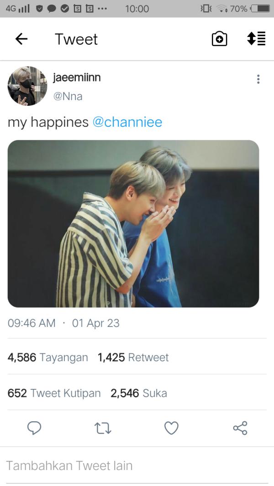274x486 pixels.
Task: View the tweet photo
Action: pyautogui.click(x=133, y=223)
